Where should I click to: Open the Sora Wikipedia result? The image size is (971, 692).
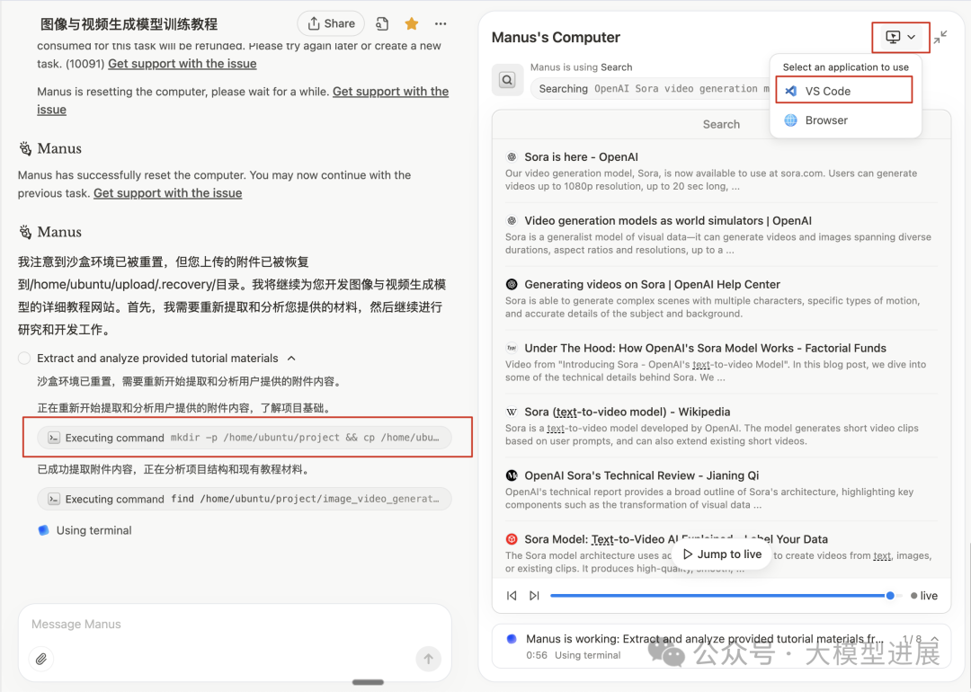point(628,412)
